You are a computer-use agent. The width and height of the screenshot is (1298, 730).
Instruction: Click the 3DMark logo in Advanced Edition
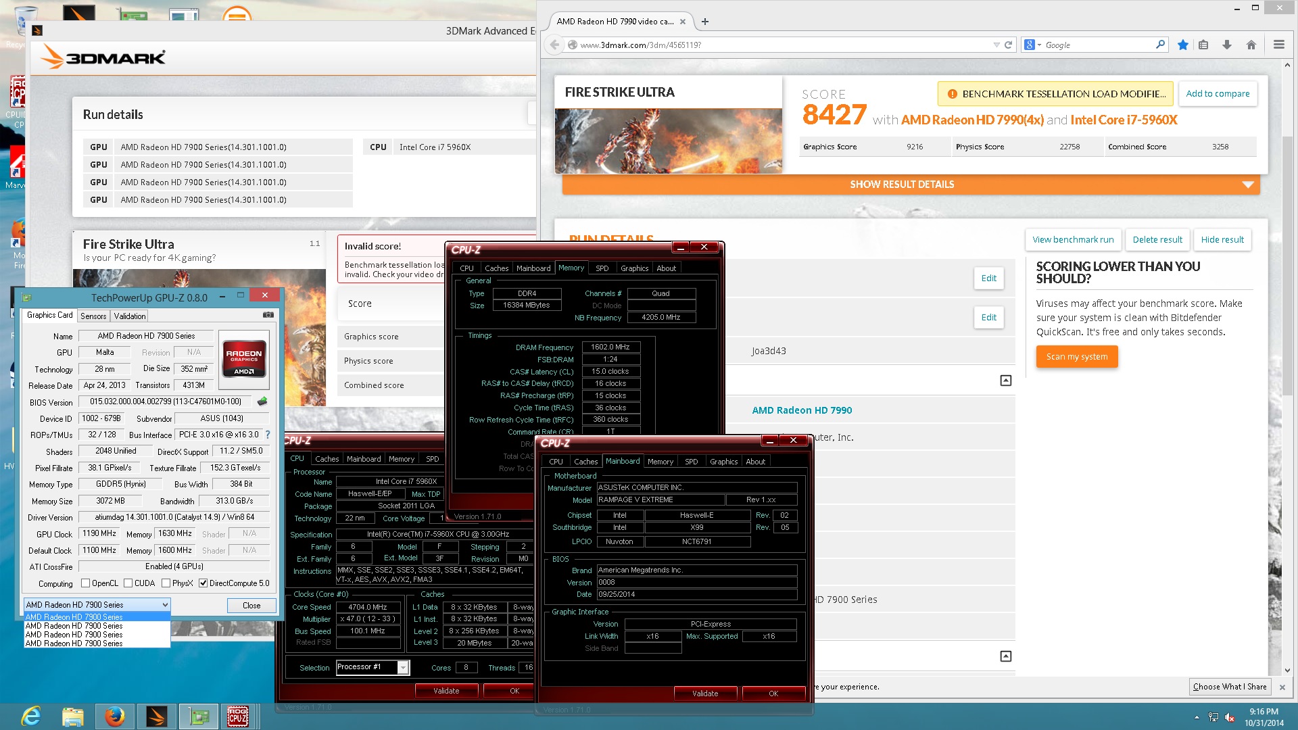[103, 57]
